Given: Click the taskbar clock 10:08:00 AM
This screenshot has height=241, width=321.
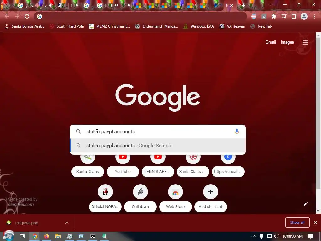Looking at the screenshot, I should click(292, 236).
